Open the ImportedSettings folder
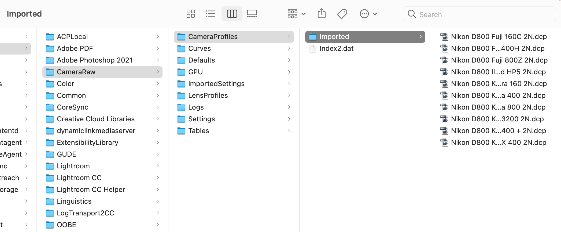The height and width of the screenshot is (232, 561). (234, 84)
